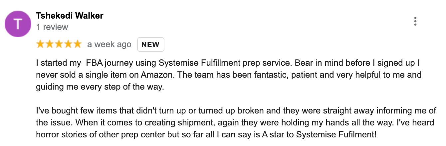Click the "I've bought few items" paragraph
446x146 pixels.
point(236,123)
